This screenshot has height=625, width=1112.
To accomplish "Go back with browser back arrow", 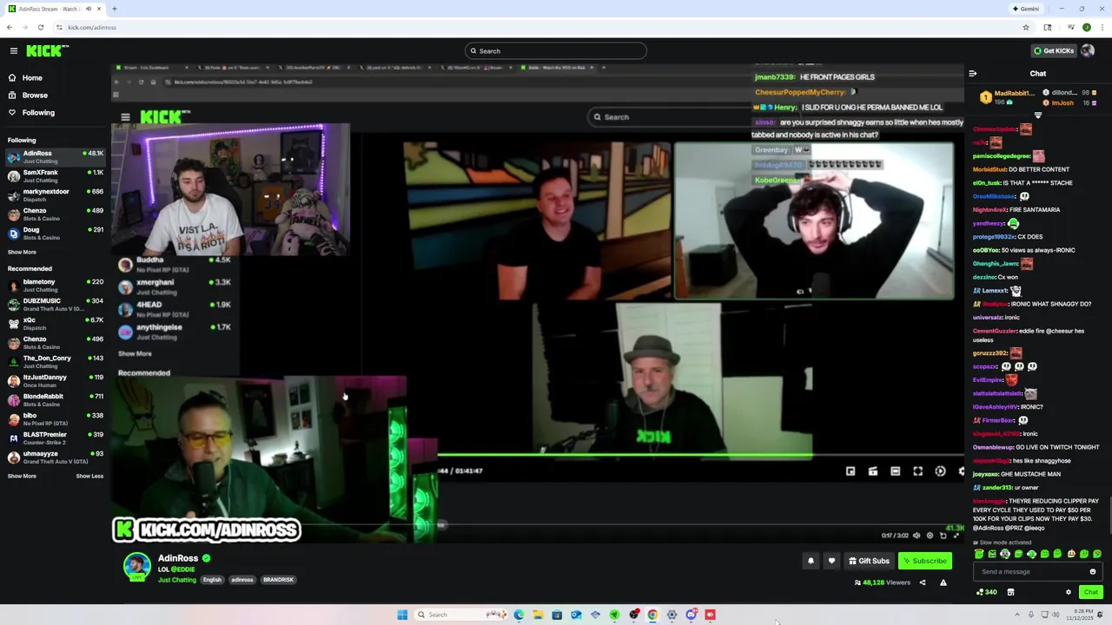I will 10,27.
